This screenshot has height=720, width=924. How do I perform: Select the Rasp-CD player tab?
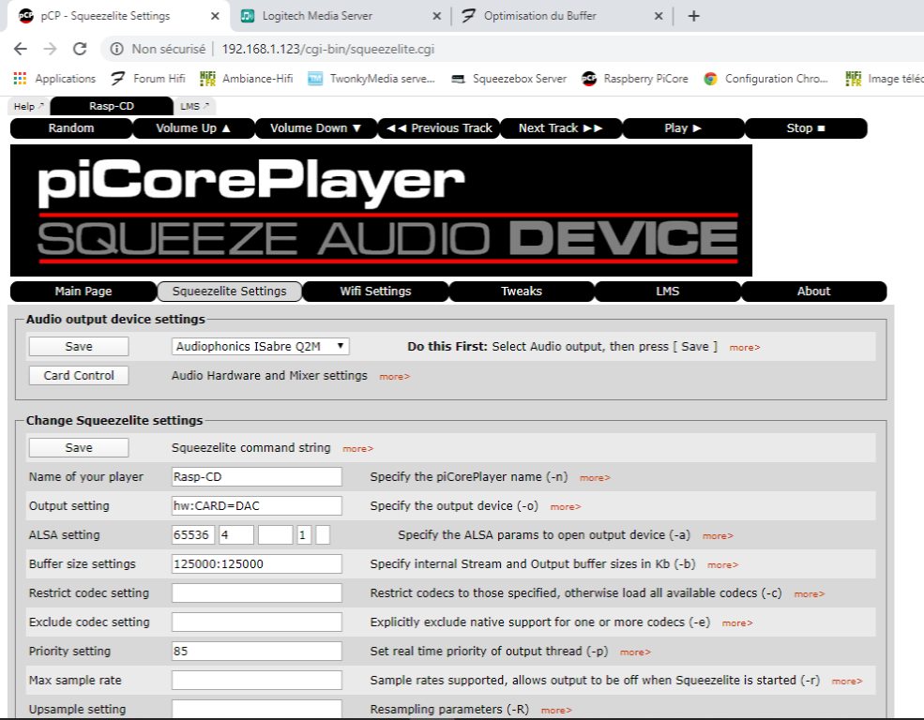(112, 107)
